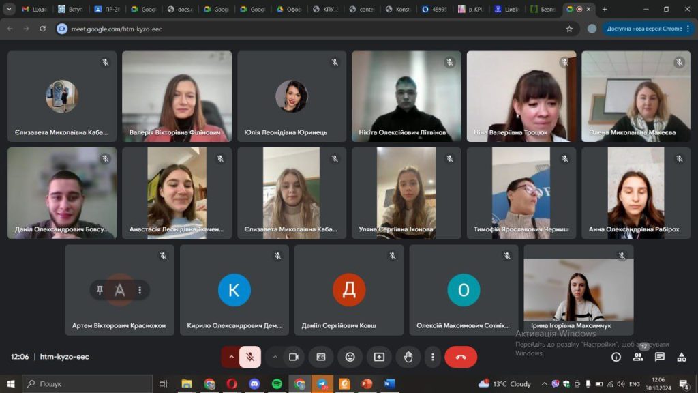Screen dimensions: 698x393
Task: Open the meeting chat panel
Action: [x=660, y=357]
